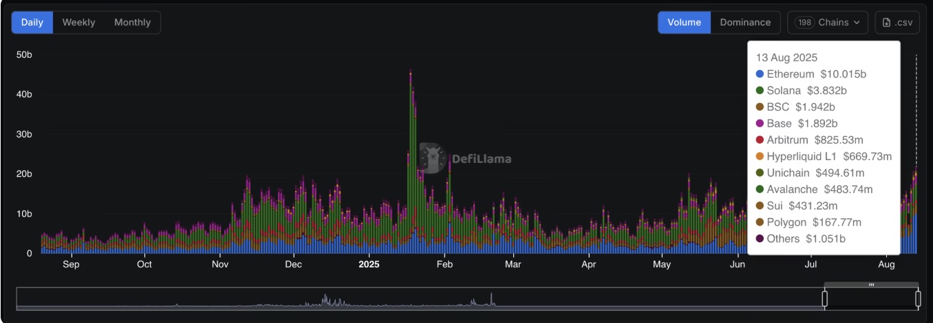Viewport: 933px width, 323px height.
Task: Click the orange Hyperliquid L1 legend dot
Action: tap(760, 156)
